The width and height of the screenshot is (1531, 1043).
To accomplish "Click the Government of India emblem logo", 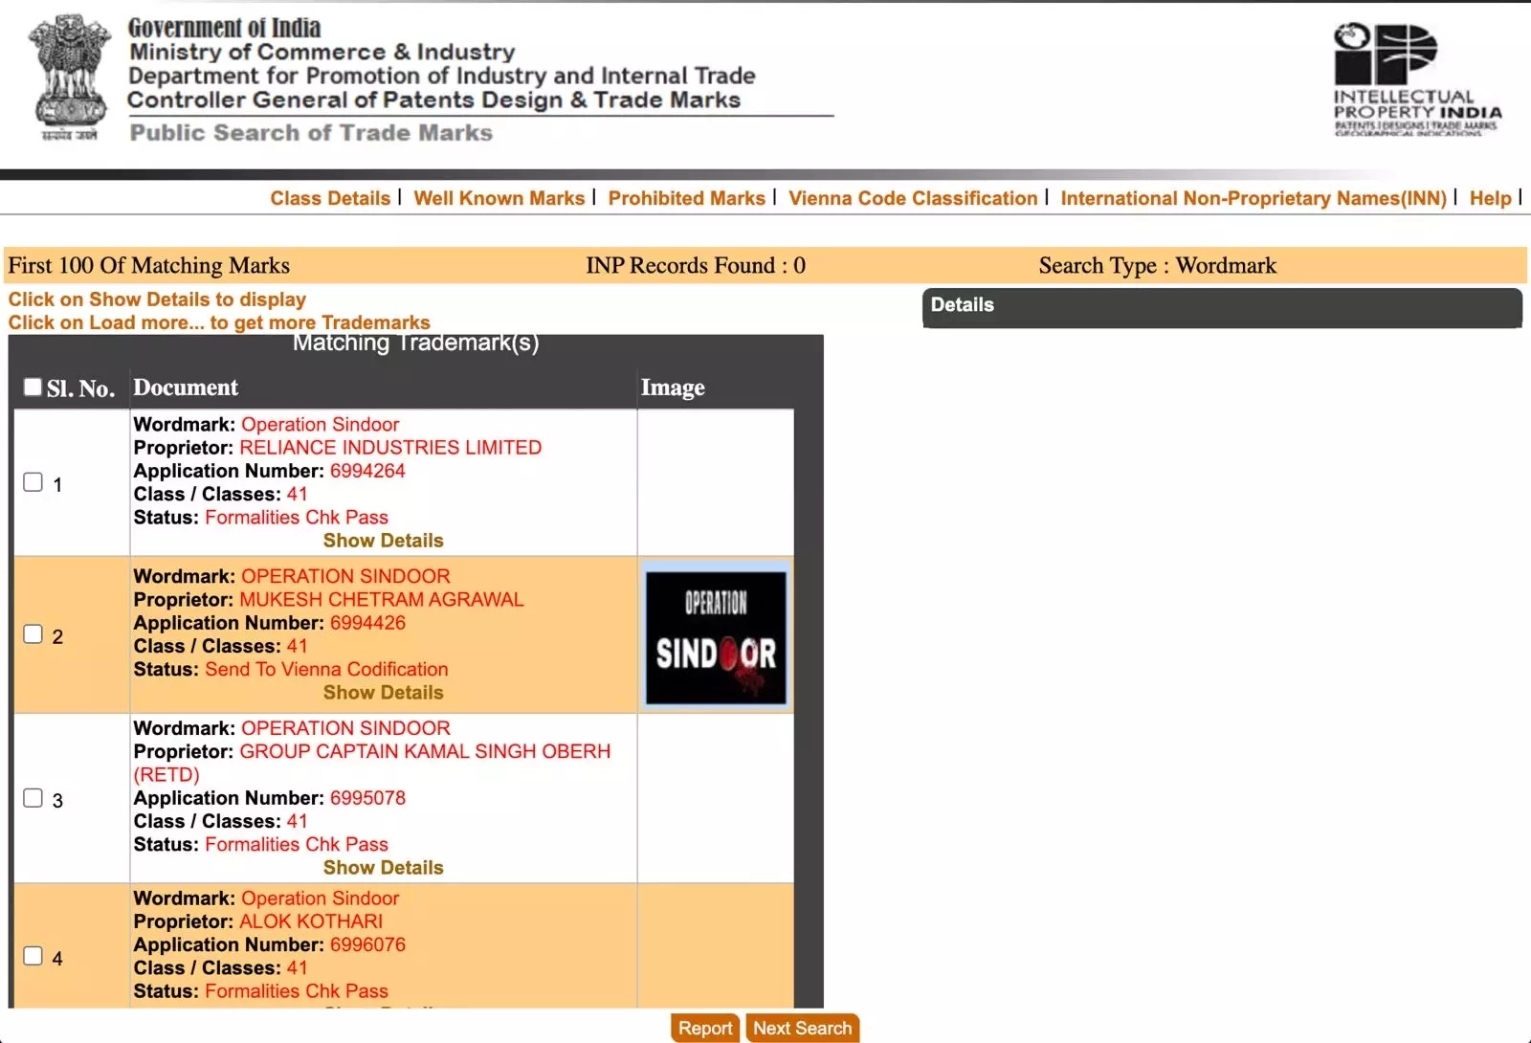I will [69, 77].
